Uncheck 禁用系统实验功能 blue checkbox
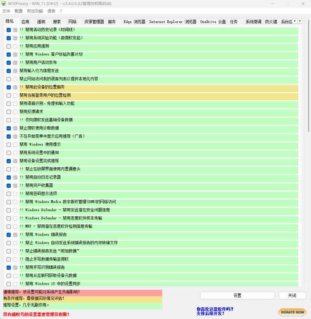The image size is (311, 319). click(9, 38)
